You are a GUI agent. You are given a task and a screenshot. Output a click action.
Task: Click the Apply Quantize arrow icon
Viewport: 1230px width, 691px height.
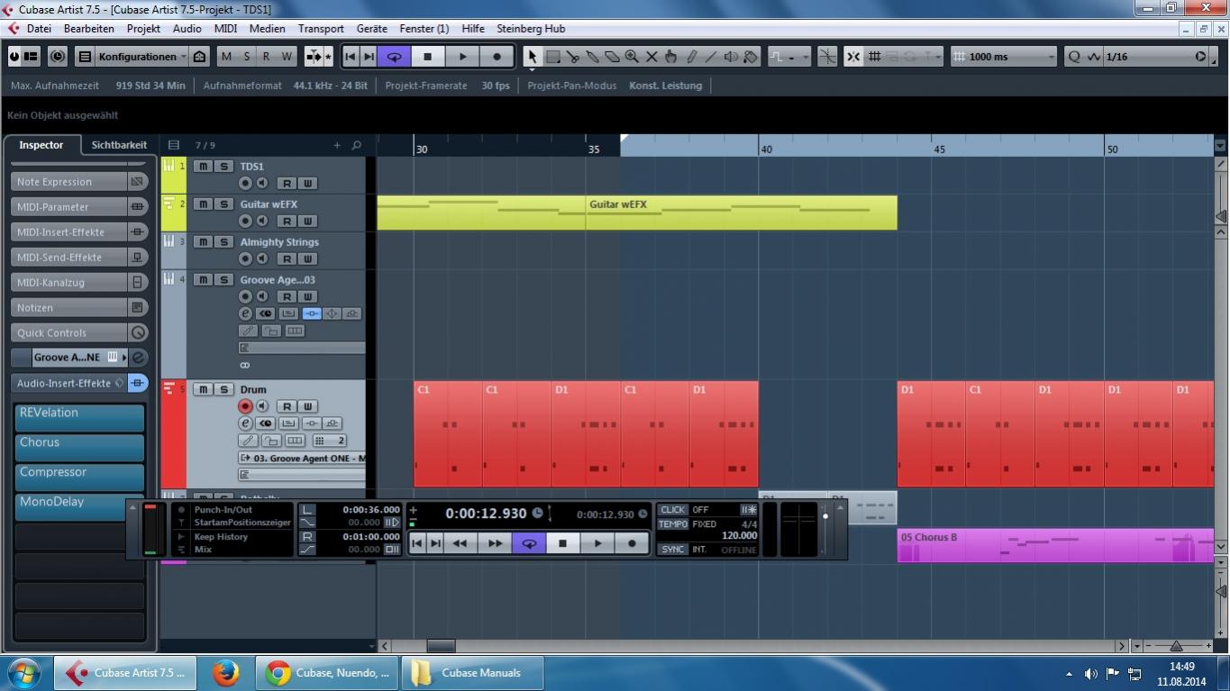1200,56
